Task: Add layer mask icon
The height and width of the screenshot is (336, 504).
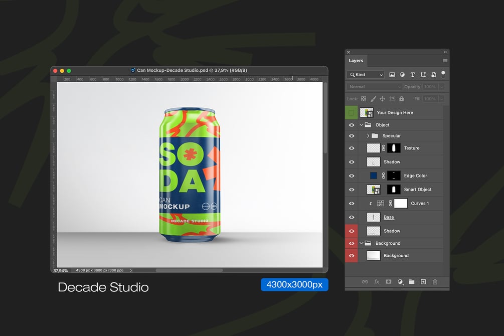Action: (388, 282)
